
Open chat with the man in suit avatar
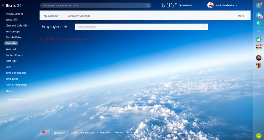click(259, 58)
